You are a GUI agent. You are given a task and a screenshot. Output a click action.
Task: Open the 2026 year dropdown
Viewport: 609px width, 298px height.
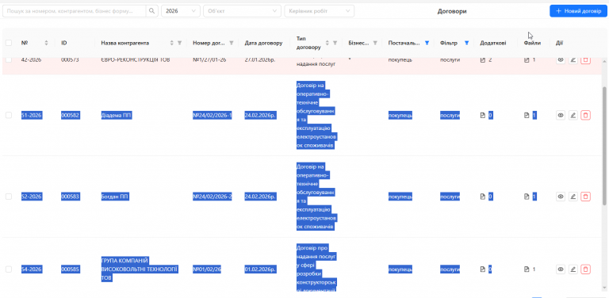[181, 11]
